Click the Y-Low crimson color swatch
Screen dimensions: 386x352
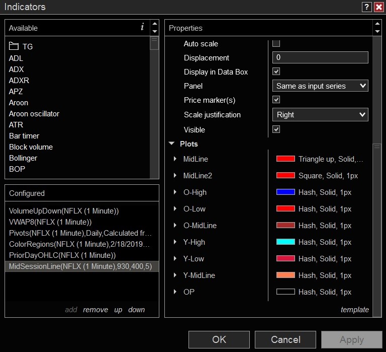click(285, 258)
